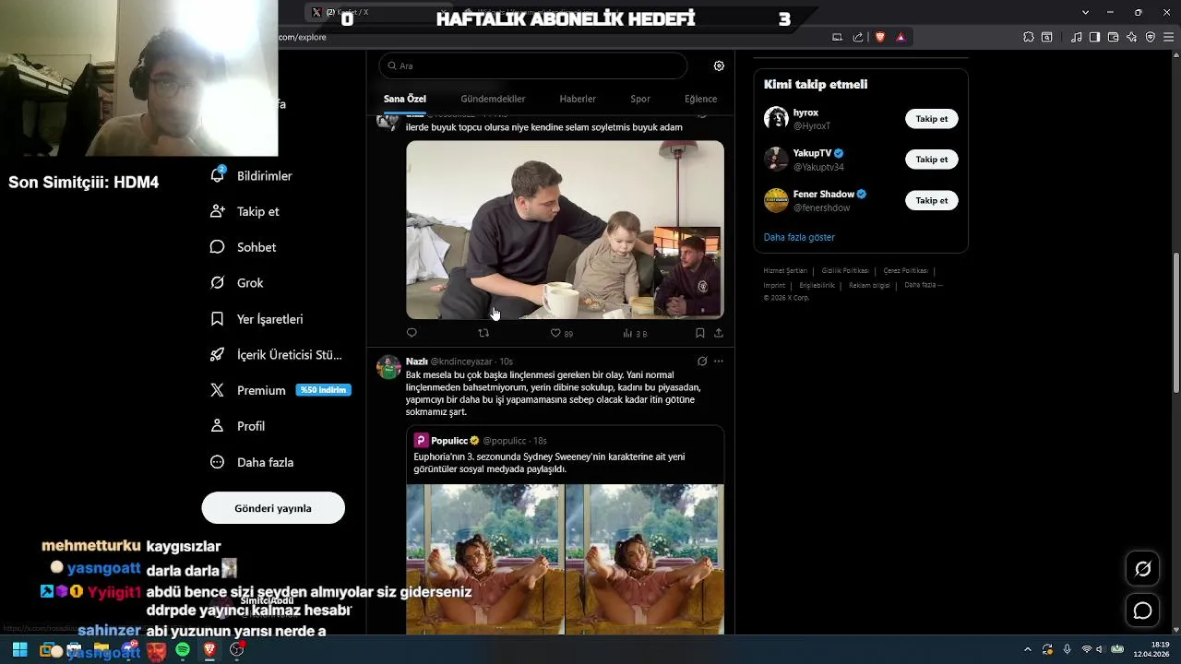Open the Takip et person icon

217,211
